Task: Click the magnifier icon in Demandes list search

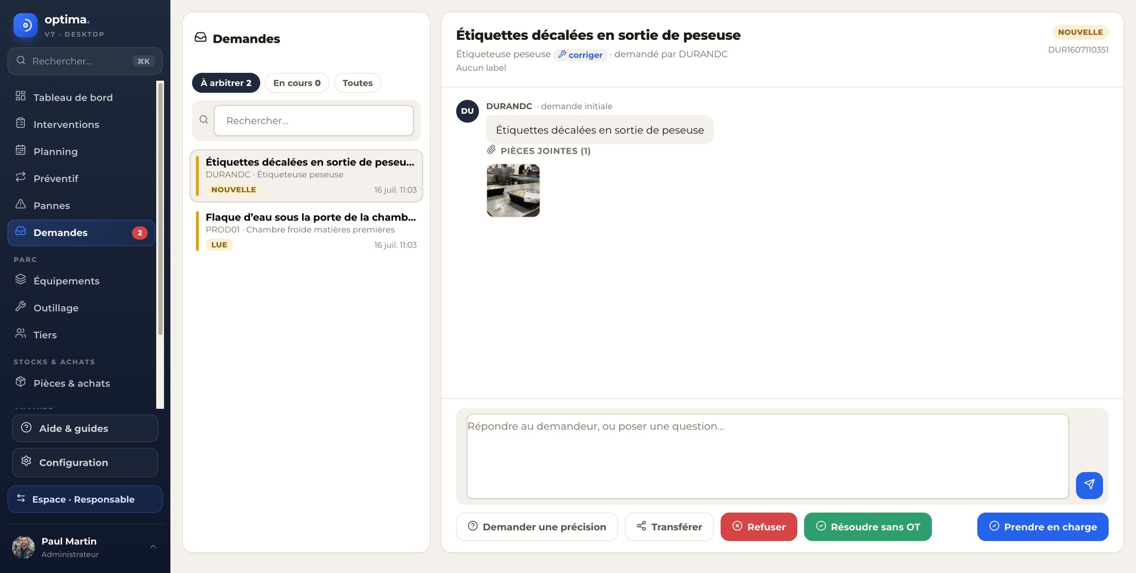Action: 204,120
